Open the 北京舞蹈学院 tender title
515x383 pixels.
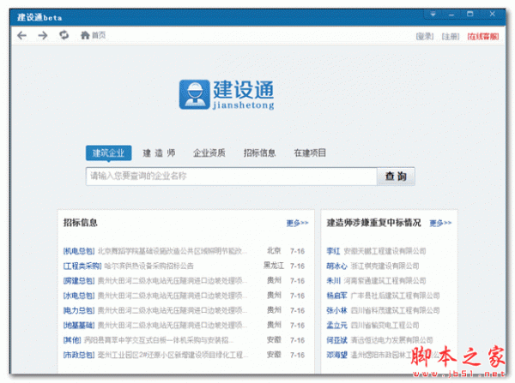pos(173,251)
